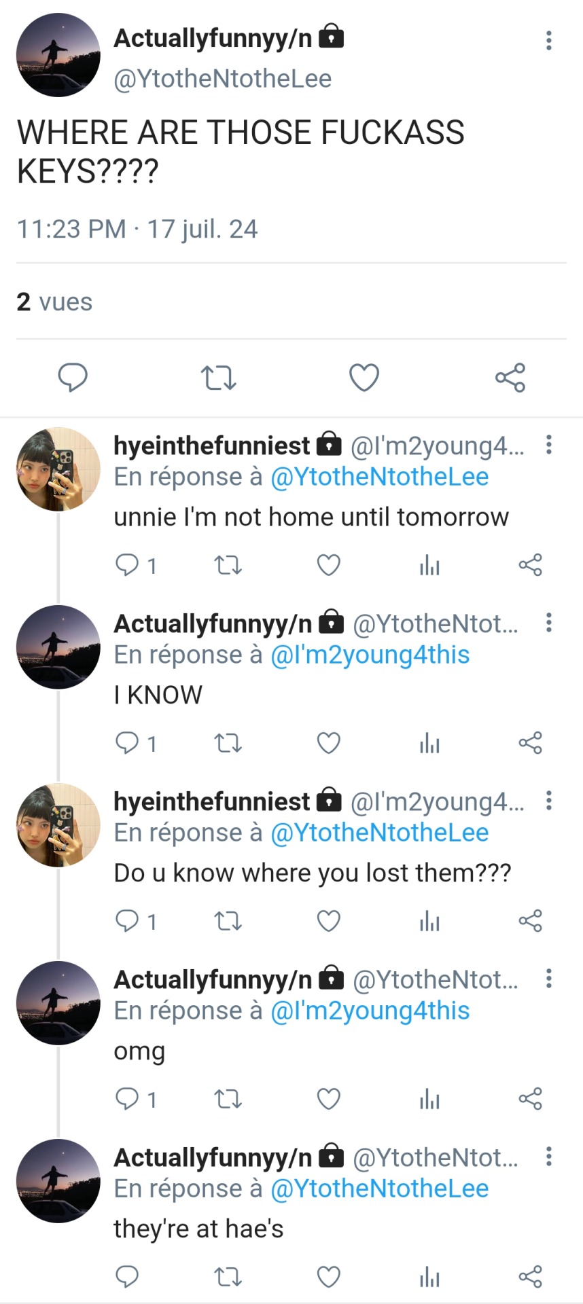Share the "they're at hae's" reply
Image resolution: width=583 pixels, height=1304 pixels.
coord(530,1277)
